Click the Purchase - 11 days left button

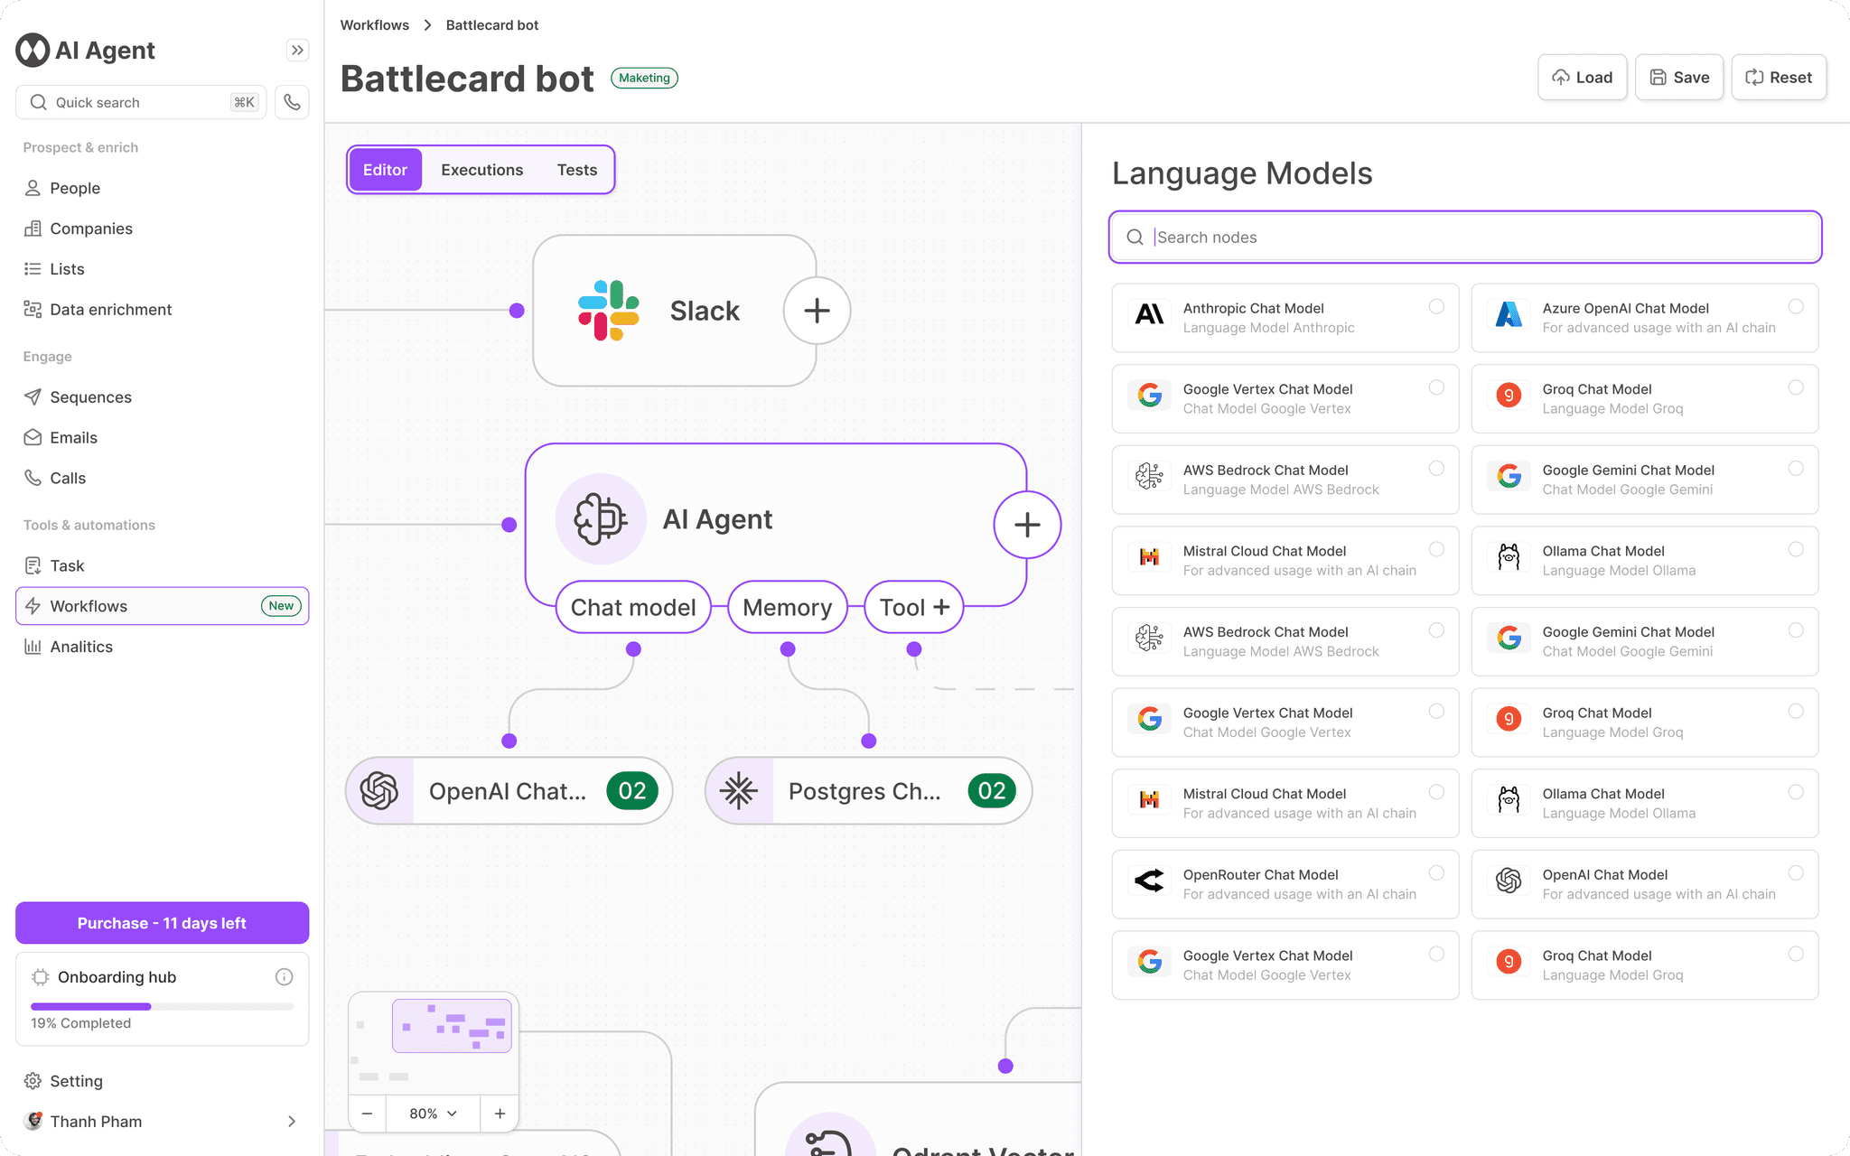coord(162,923)
